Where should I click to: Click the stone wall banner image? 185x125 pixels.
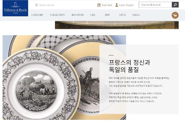(x=117, y=25)
